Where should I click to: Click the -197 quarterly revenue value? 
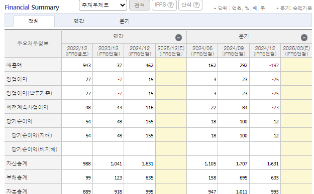274,66
